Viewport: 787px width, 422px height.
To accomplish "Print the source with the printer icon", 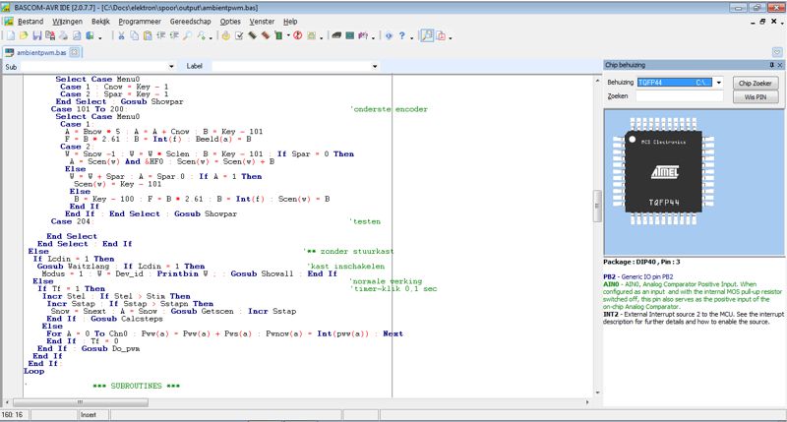I will [63, 35].
